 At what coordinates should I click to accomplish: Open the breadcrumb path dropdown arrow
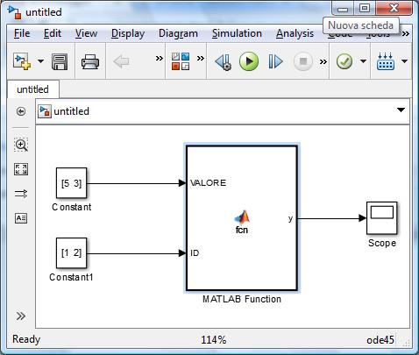coord(401,110)
